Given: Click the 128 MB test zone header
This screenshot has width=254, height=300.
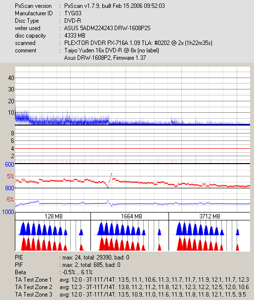Looking at the screenshot, I should [x=53, y=216].
